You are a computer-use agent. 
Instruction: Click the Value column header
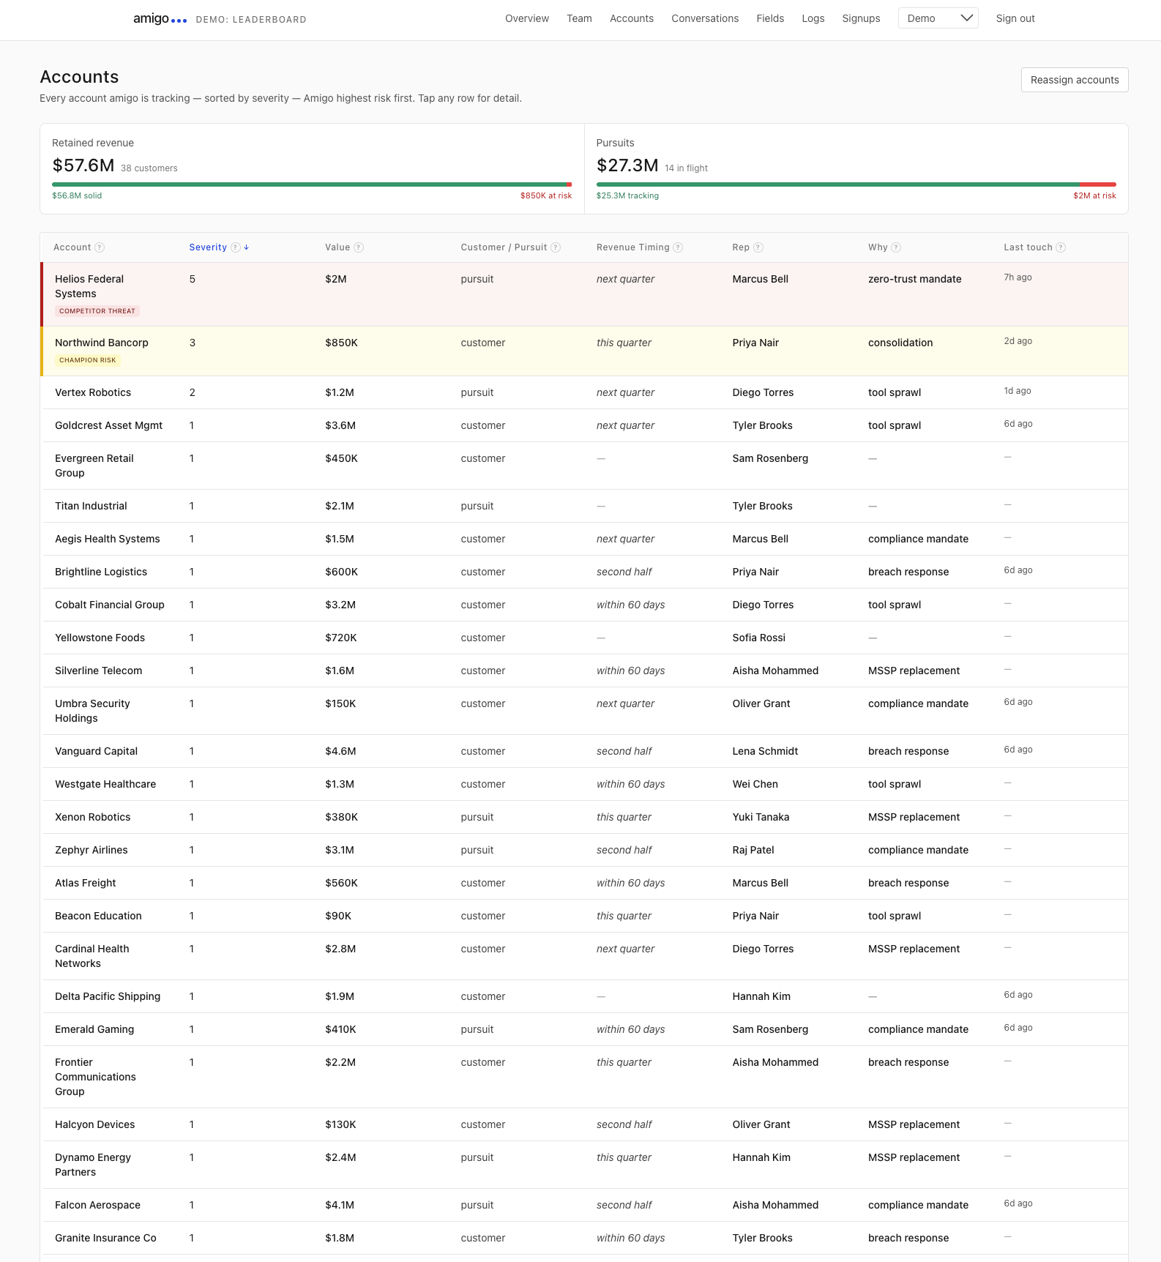(337, 247)
